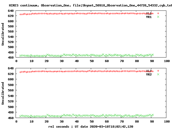The width and height of the screenshot is (172, 129).
Task: Click the 0 x-axis tick of lower chart
Action: pos(16,121)
